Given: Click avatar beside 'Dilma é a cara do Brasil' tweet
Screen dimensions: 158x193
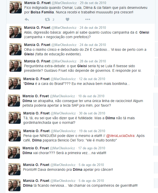Looking at the screenshot, I should pyautogui.click(x=15, y=83).
